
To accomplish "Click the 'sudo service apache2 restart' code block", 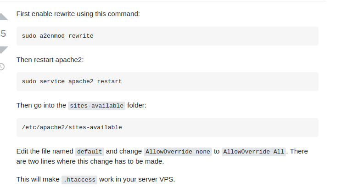I will [x=168, y=81].
